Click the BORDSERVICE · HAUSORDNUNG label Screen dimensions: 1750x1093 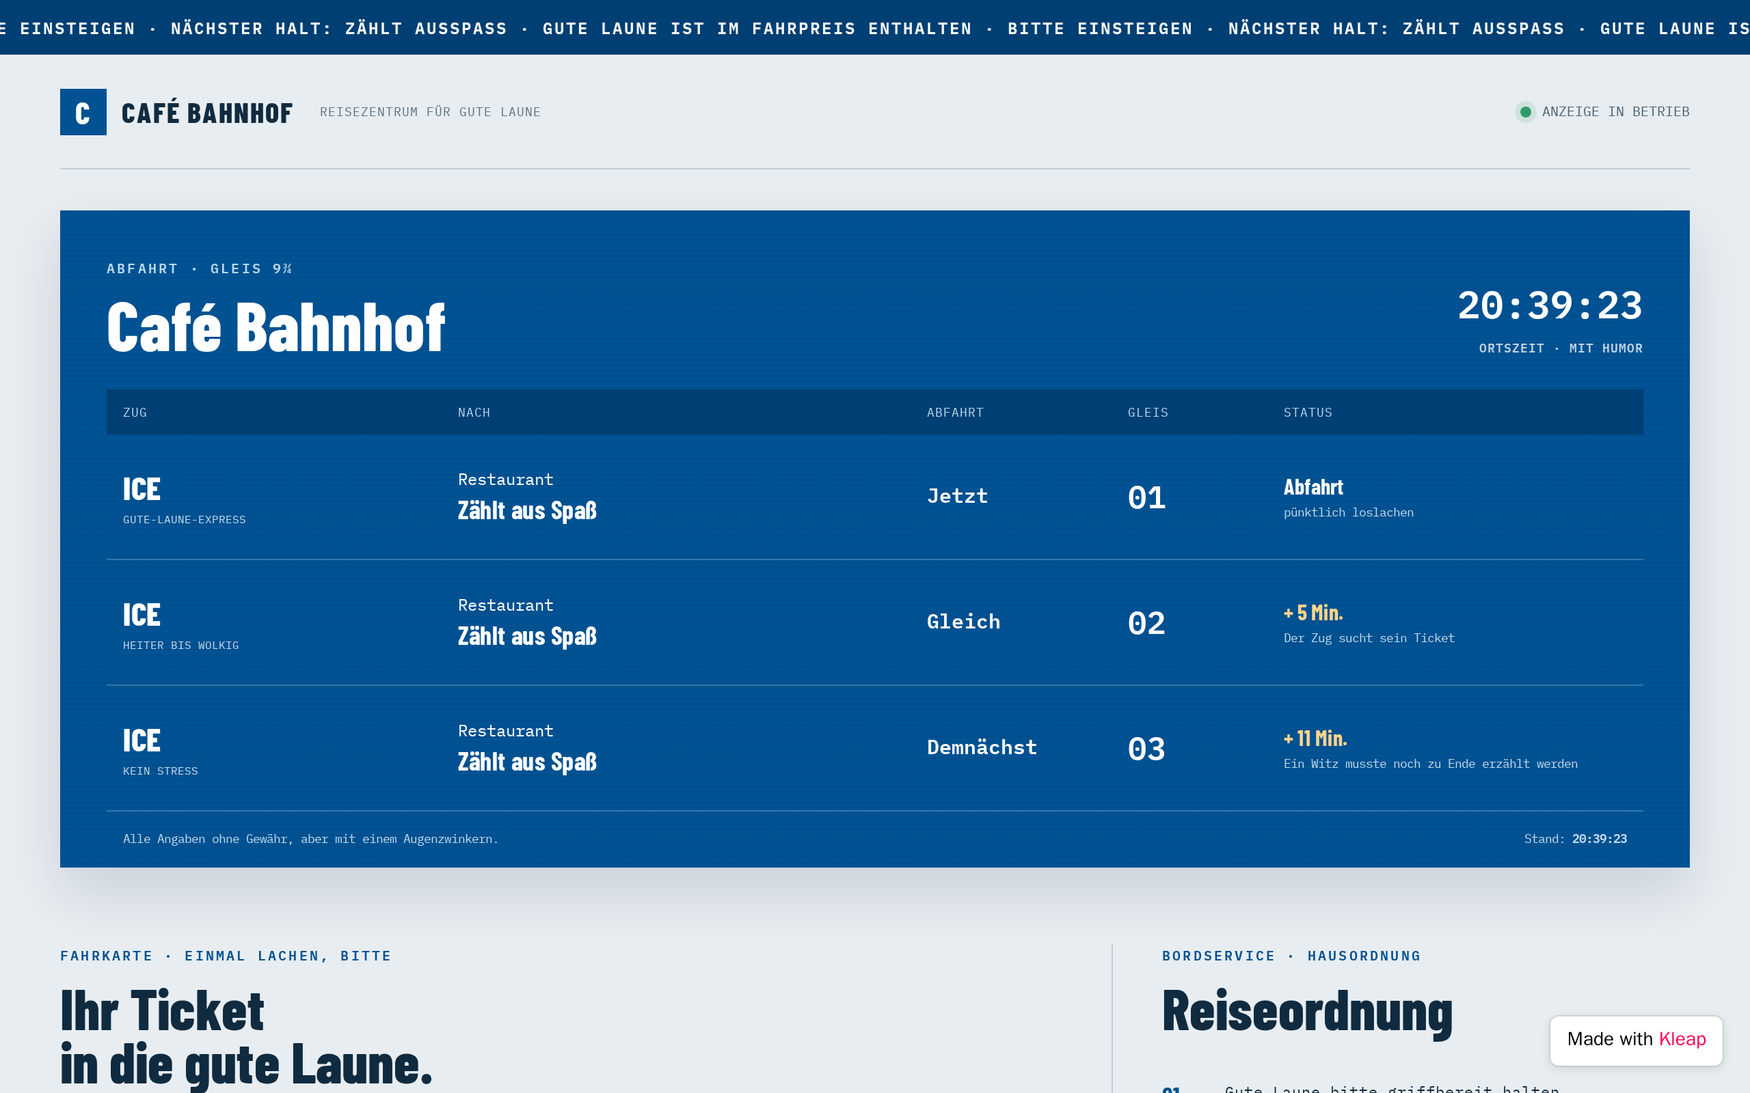pyautogui.click(x=1291, y=956)
